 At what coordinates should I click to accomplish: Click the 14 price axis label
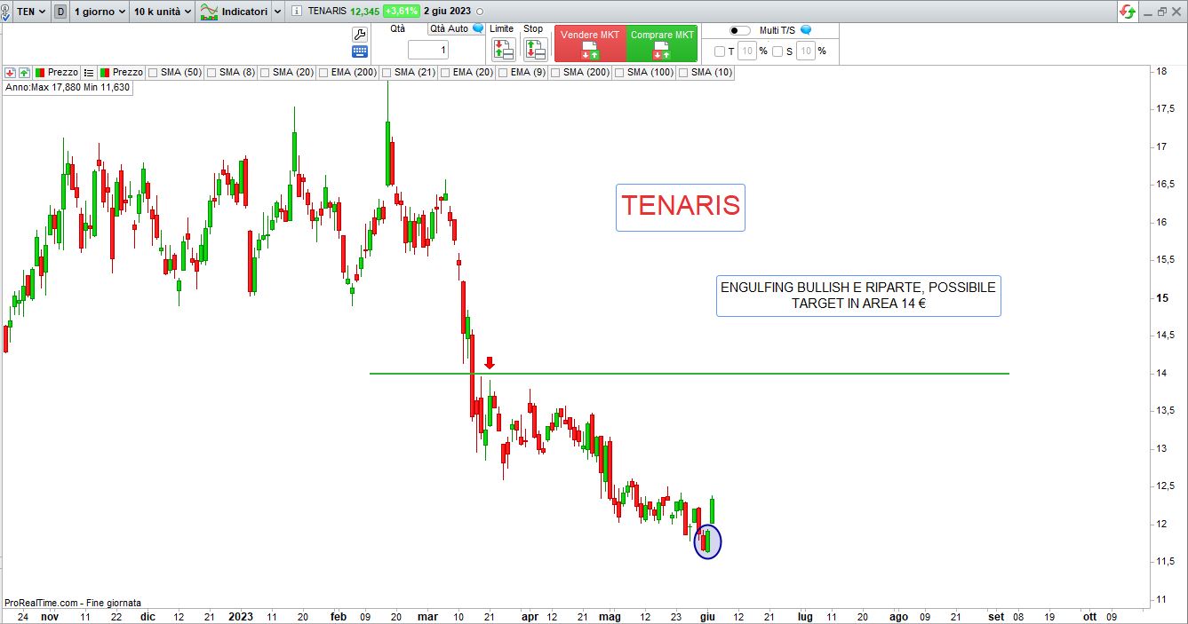1162,374
